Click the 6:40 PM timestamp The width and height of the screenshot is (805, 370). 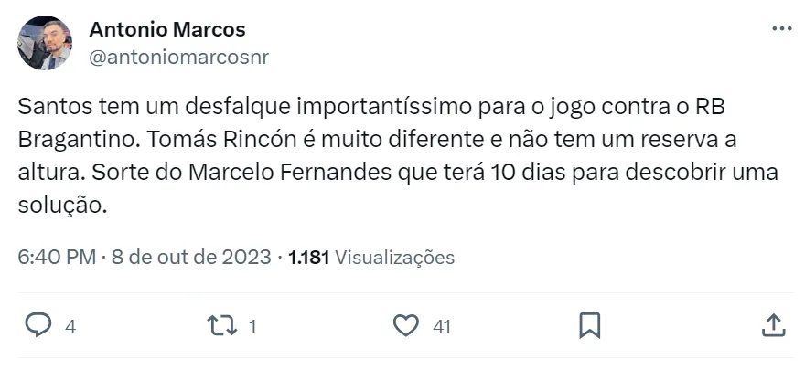[57, 257]
